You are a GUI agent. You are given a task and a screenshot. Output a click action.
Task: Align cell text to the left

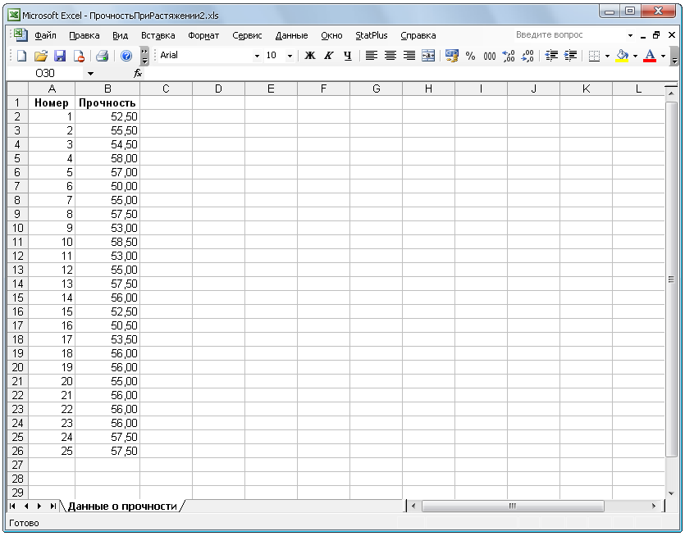click(x=372, y=56)
